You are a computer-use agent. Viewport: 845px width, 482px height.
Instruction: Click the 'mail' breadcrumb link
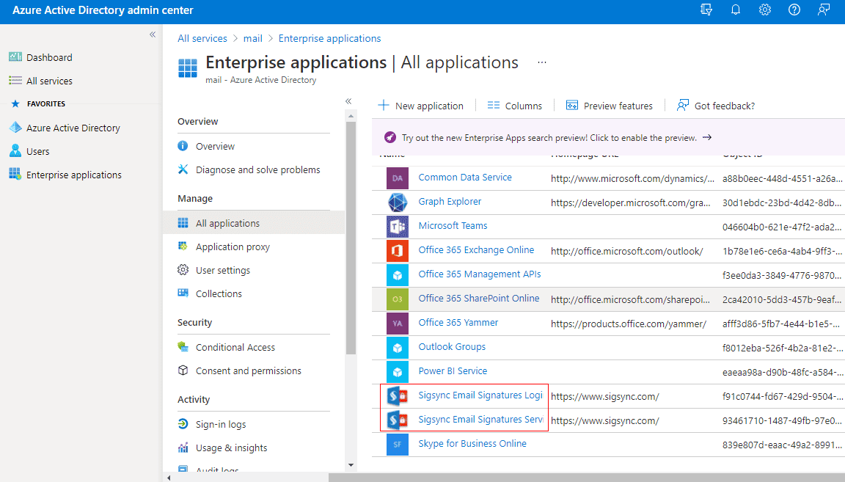pos(253,38)
